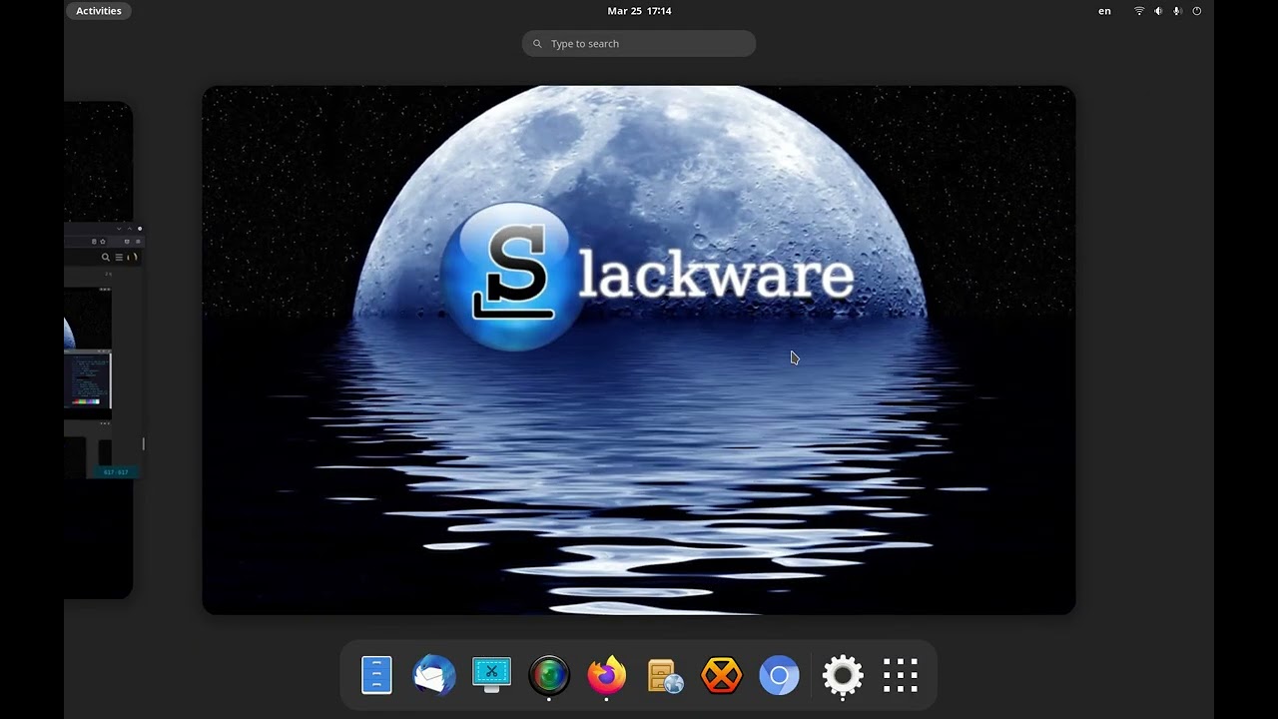Launch Firefox from the dock

pyautogui.click(x=606, y=676)
